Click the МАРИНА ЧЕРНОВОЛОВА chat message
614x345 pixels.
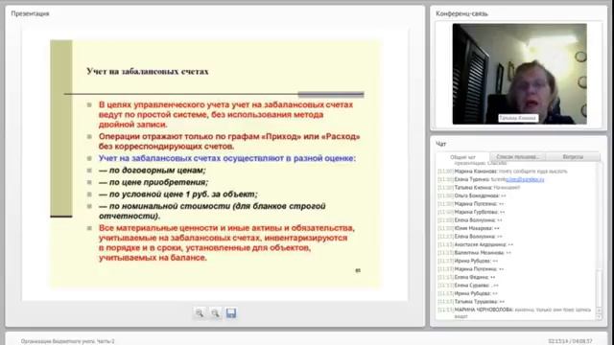[x=514, y=312]
